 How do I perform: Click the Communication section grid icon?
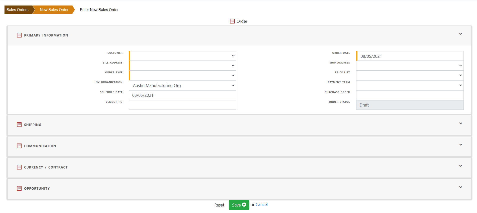coord(19,146)
